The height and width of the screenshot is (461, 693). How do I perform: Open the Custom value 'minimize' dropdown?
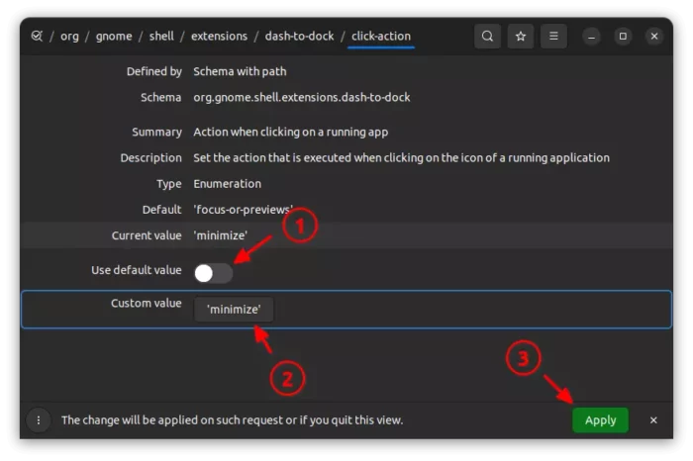point(234,309)
